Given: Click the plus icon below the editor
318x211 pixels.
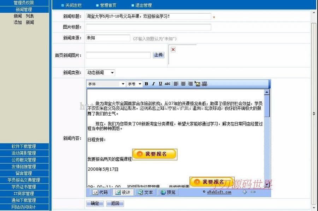Looking at the screenshot, I should click(x=245, y=192).
